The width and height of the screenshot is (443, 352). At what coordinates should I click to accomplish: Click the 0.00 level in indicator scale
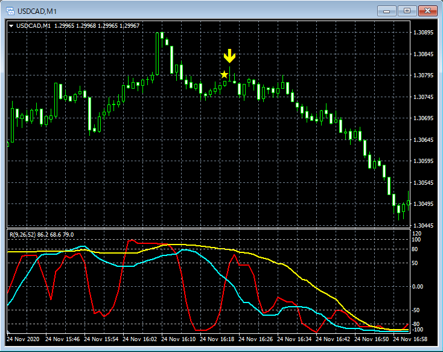pos(418,287)
